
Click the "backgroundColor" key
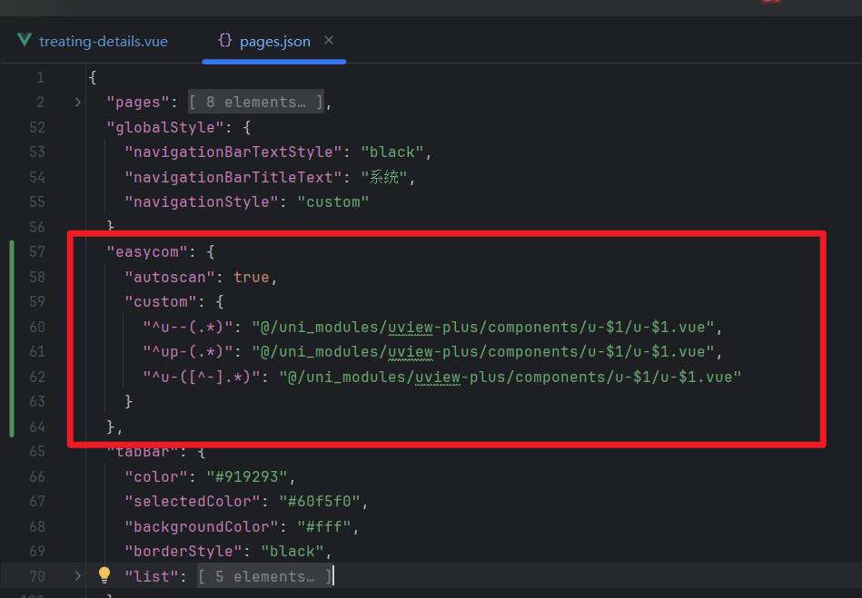click(x=202, y=526)
